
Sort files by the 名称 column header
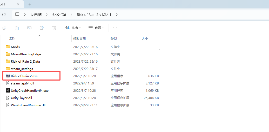[x=12, y=38]
